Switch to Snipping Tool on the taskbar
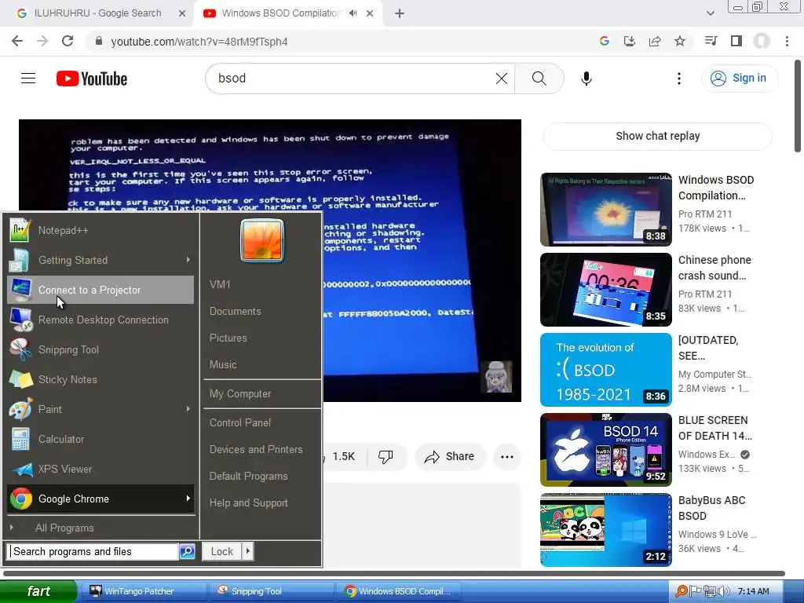 coord(271,591)
